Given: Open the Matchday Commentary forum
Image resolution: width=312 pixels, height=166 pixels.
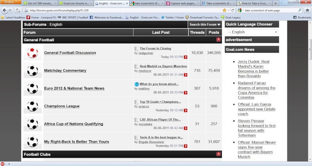Looking at the screenshot, I should pos(65,71).
